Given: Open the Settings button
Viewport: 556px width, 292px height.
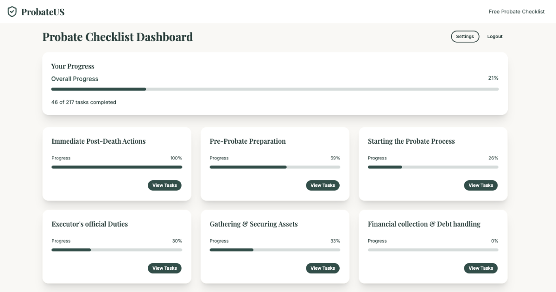Looking at the screenshot, I should click(465, 37).
